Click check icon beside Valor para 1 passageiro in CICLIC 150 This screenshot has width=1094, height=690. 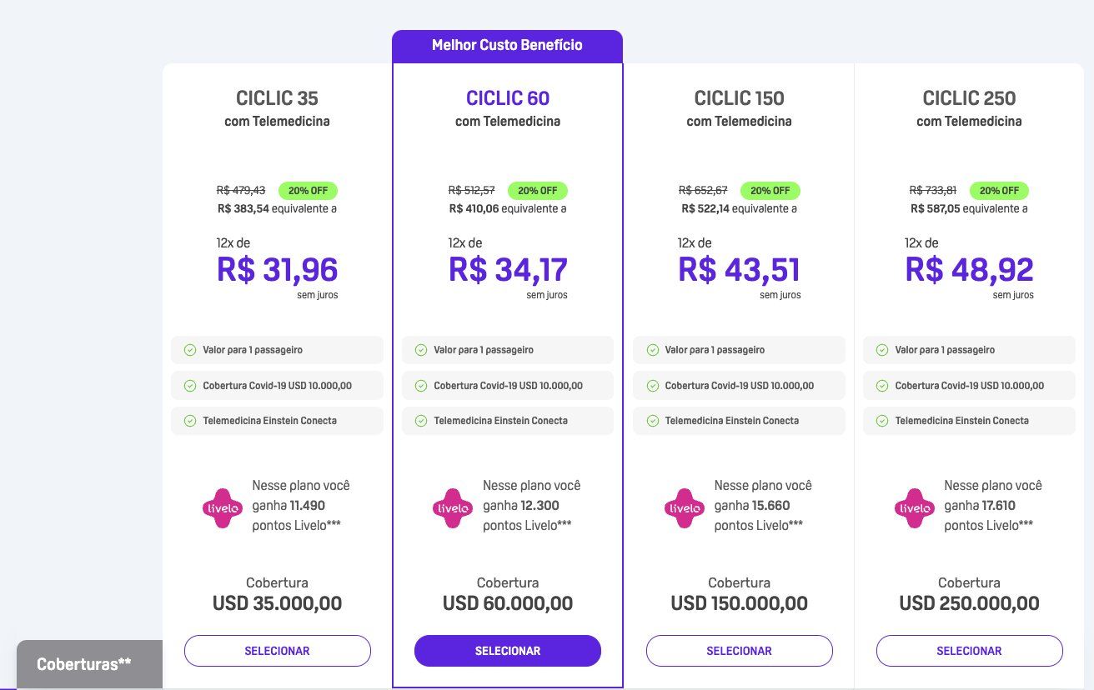(651, 350)
